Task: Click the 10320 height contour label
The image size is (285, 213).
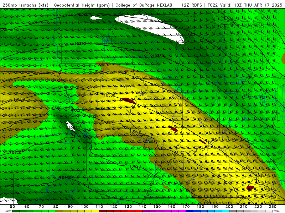Action: pos(83,14)
